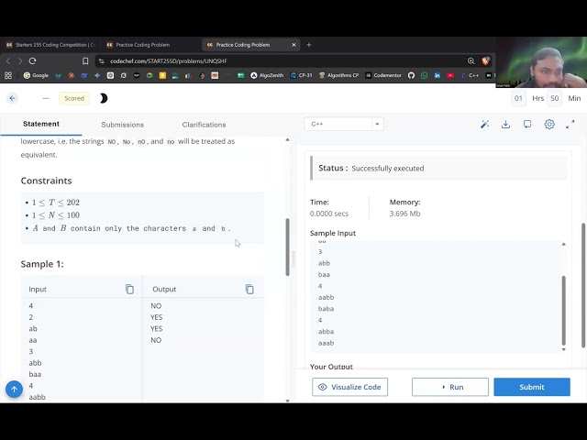Click the 3.696 Mb memory value
587x440 pixels.
[x=404, y=214]
